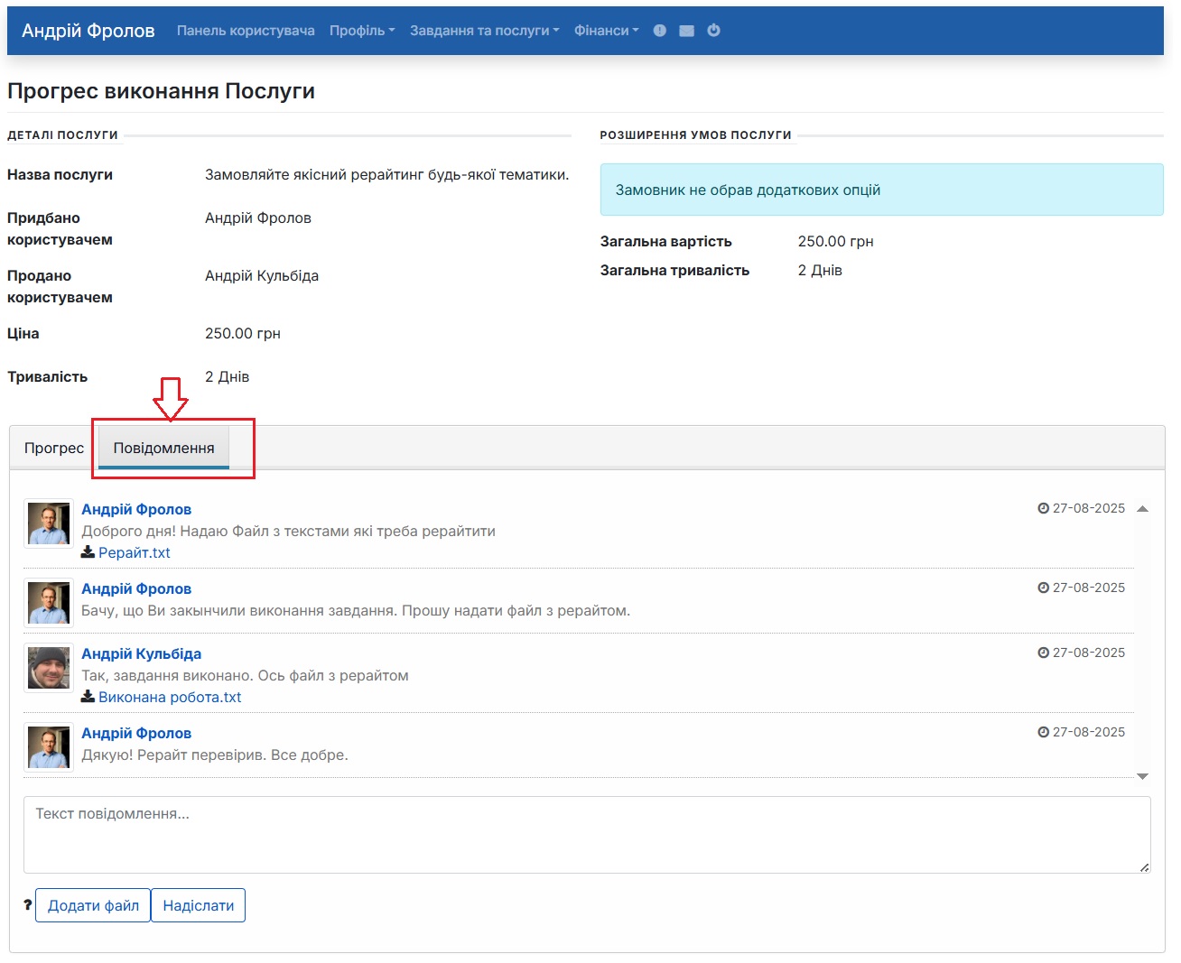Click download icon next to Рерайт.txt
This screenshot has width=1181, height=963.
pos(88,552)
